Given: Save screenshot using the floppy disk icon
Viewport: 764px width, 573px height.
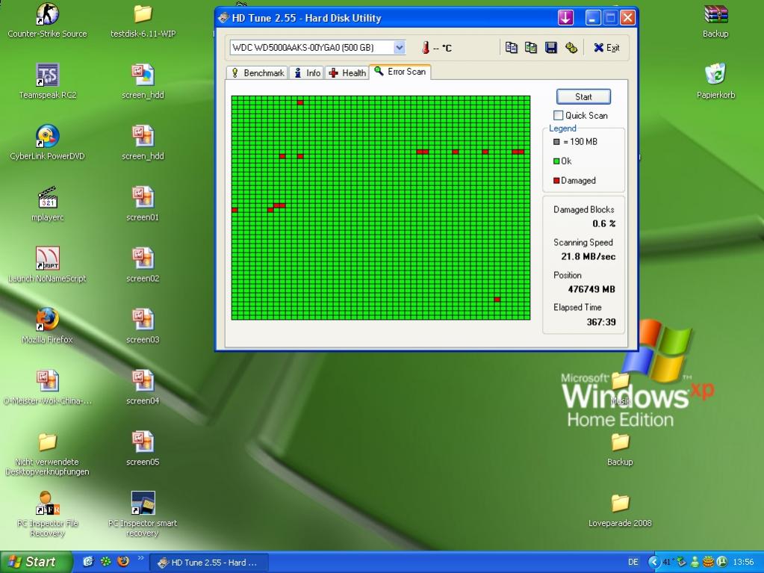Looking at the screenshot, I should coord(550,47).
